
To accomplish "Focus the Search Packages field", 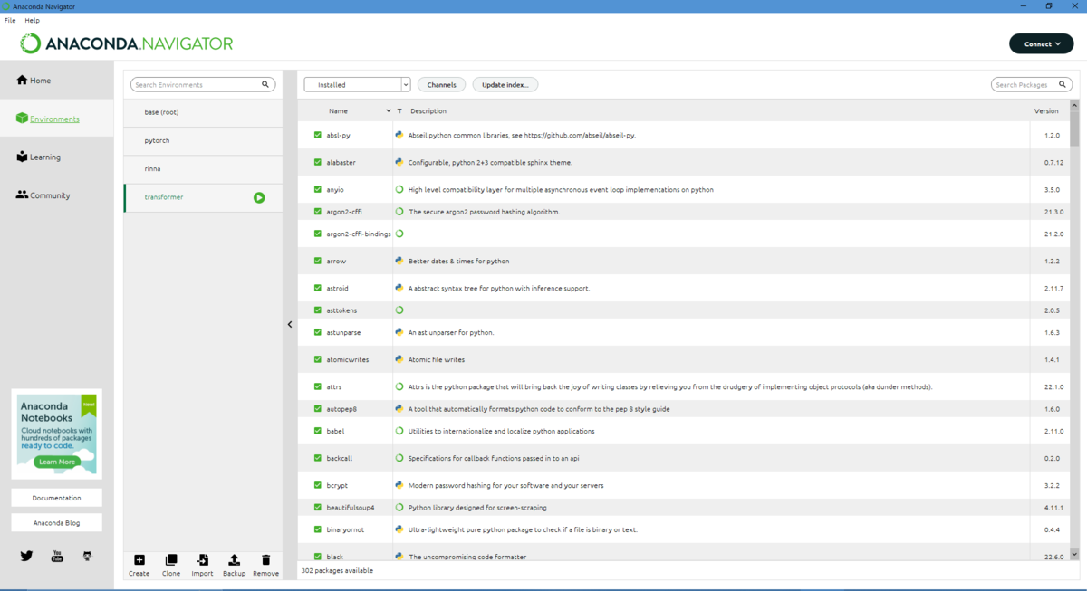I will [1032, 84].
